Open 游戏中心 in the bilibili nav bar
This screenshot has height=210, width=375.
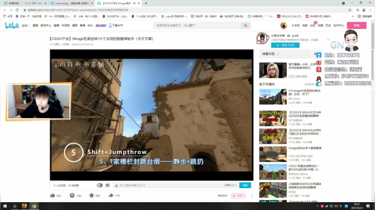point(46,25)
